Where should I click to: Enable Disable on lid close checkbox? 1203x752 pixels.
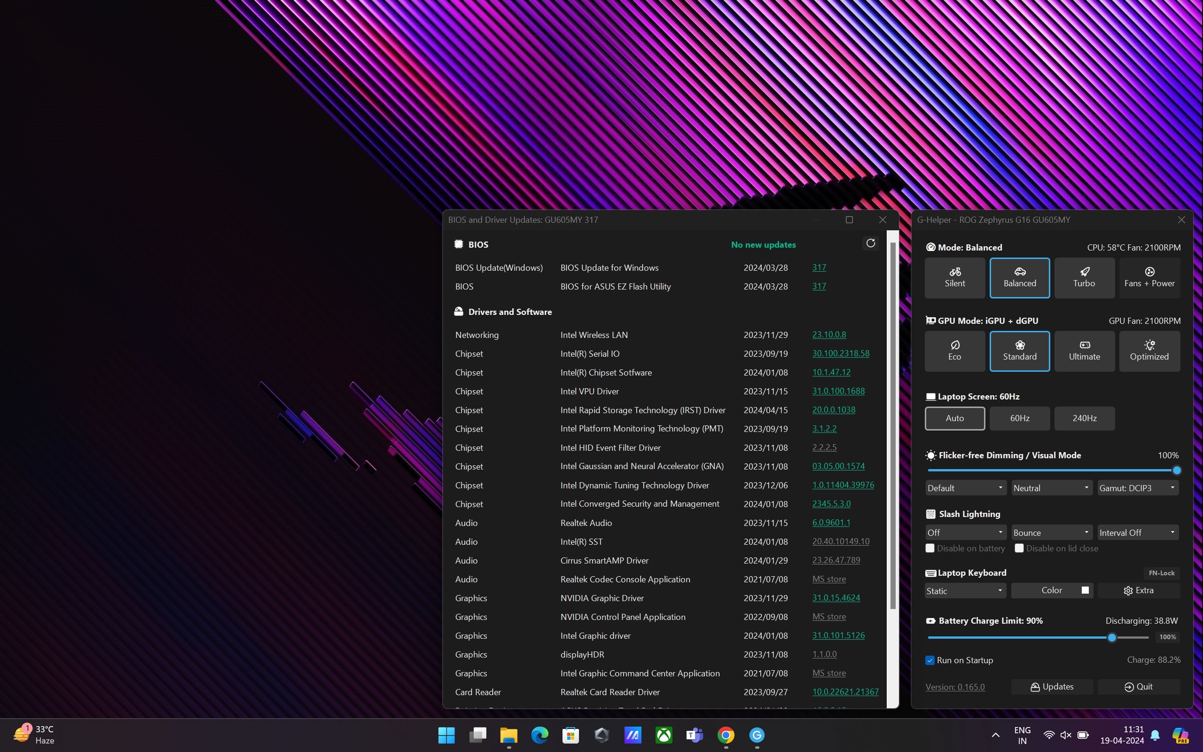1019,548
